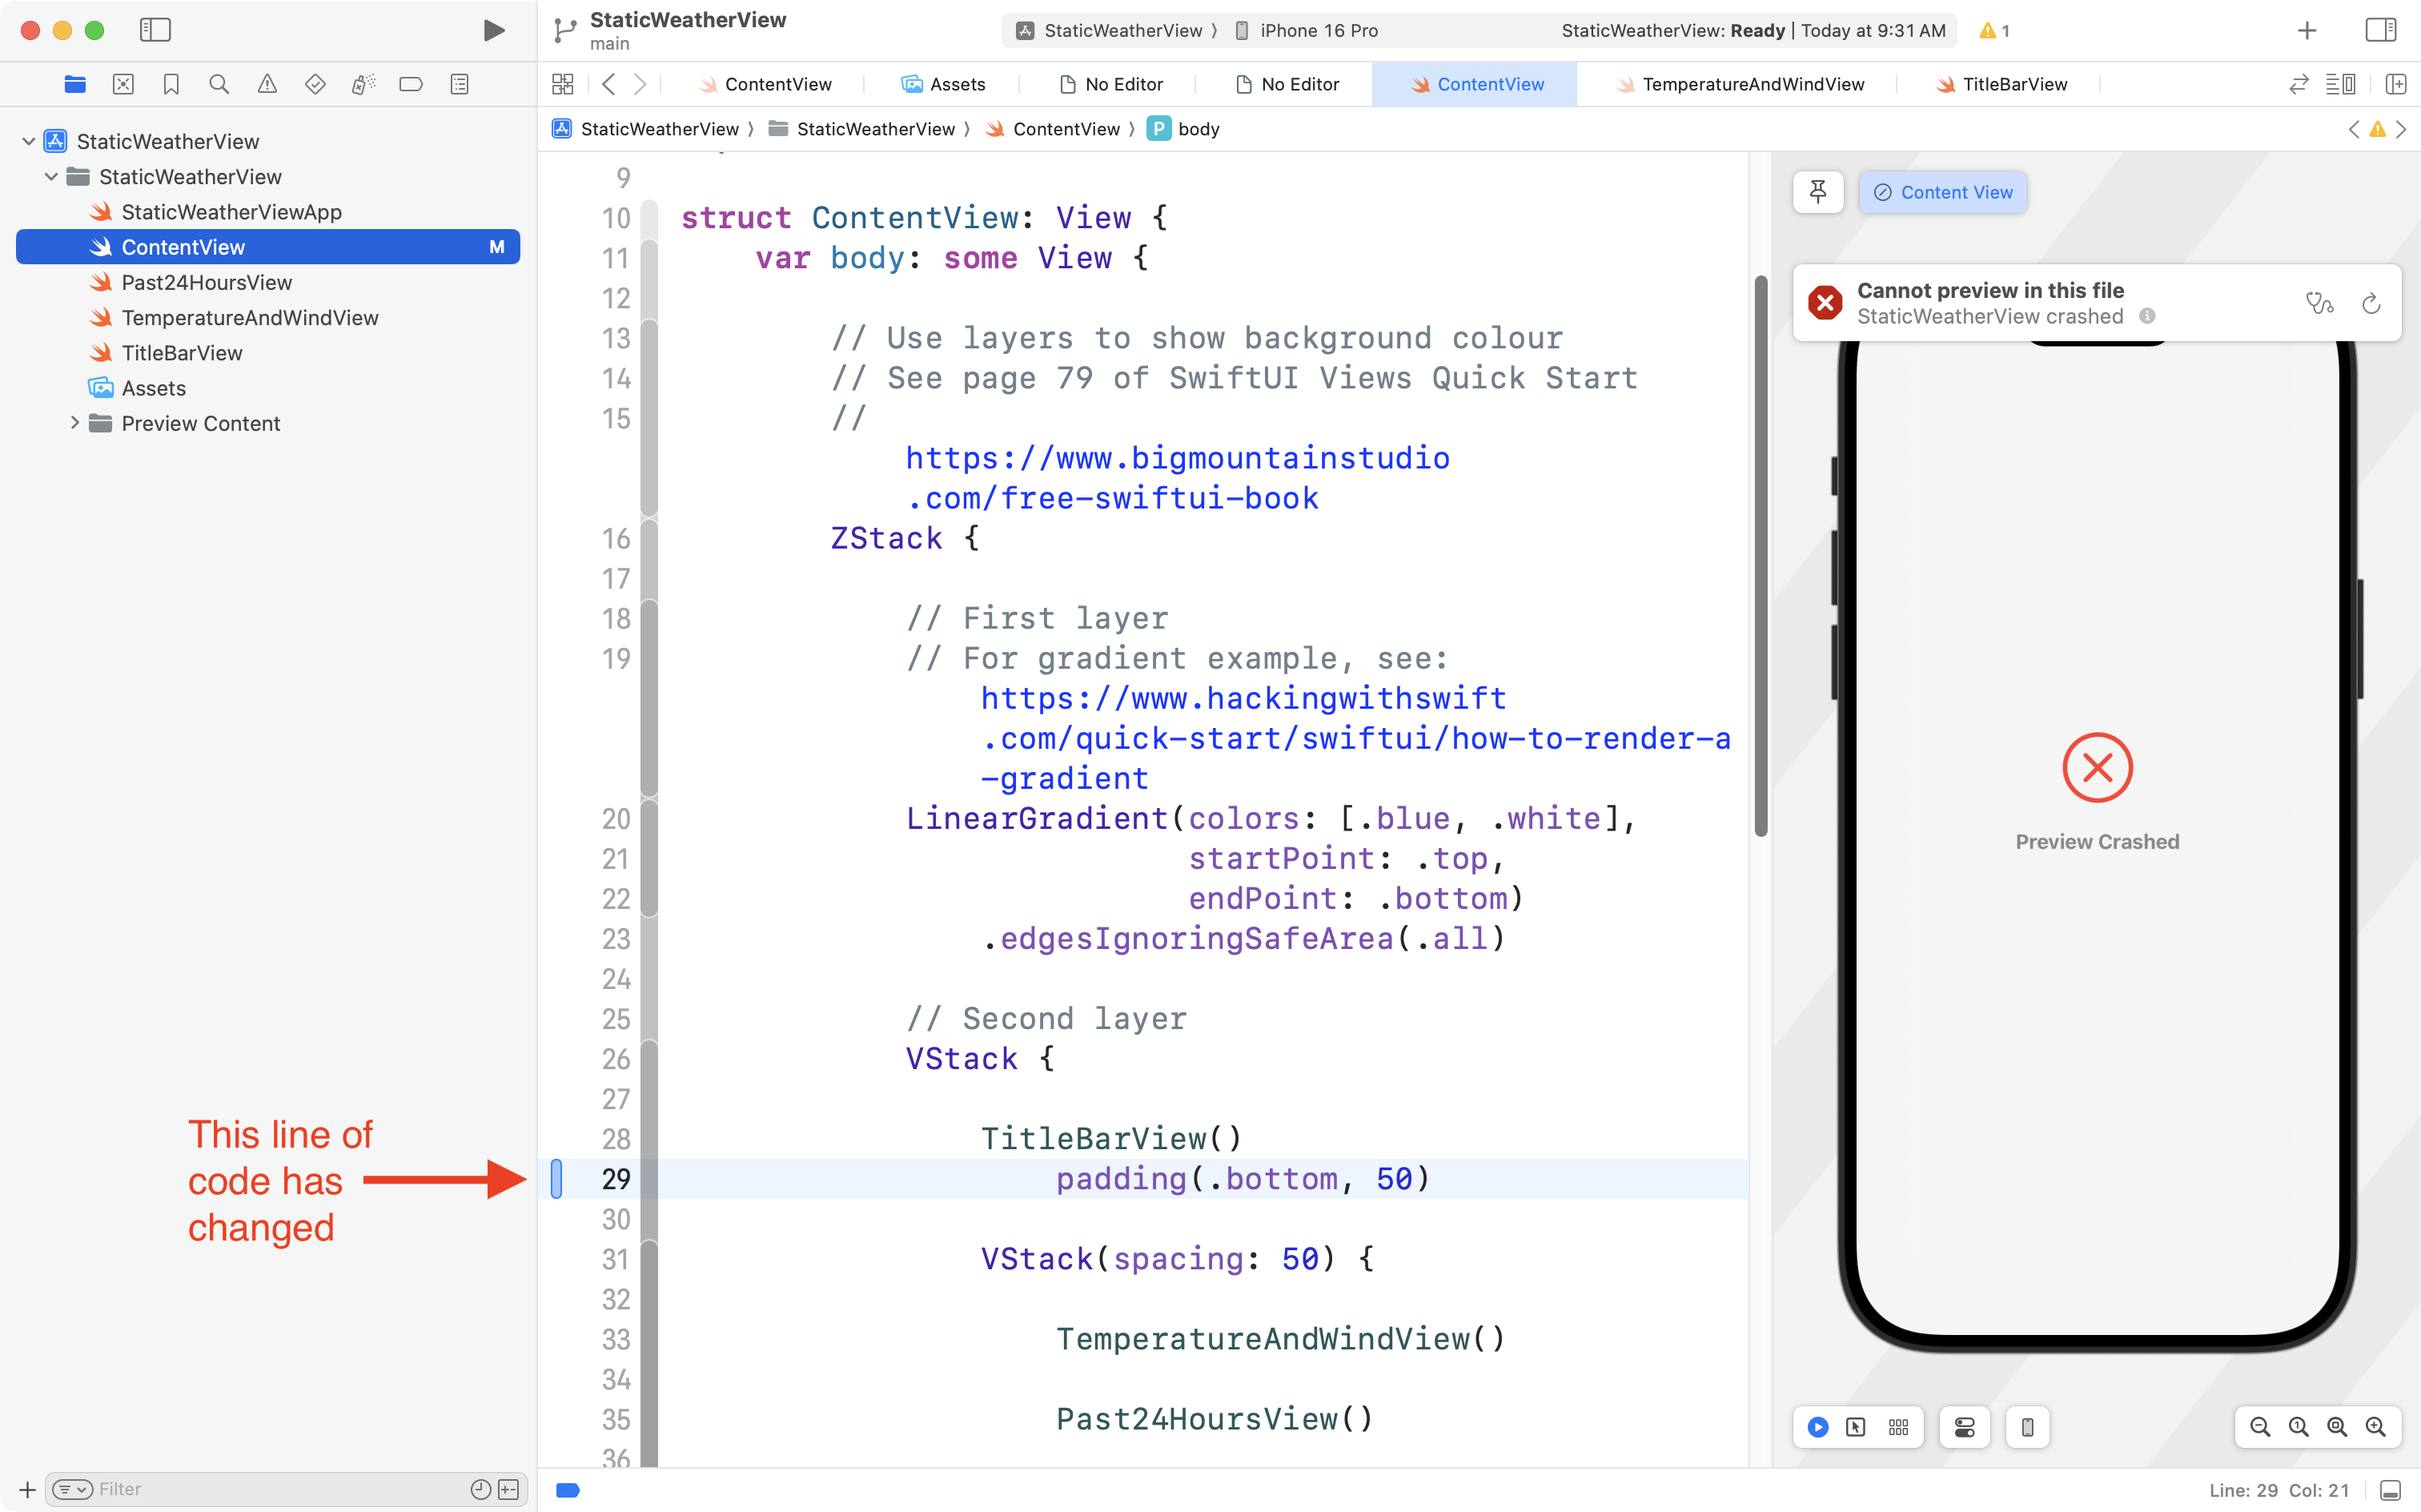Open the iPhone 16 Pro destination selector
The height and width of the screenshot is (1512, 2421).
pos(1318,31)
